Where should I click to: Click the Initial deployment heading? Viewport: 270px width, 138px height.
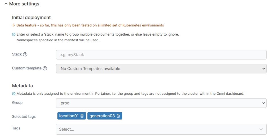click(31, 18)
